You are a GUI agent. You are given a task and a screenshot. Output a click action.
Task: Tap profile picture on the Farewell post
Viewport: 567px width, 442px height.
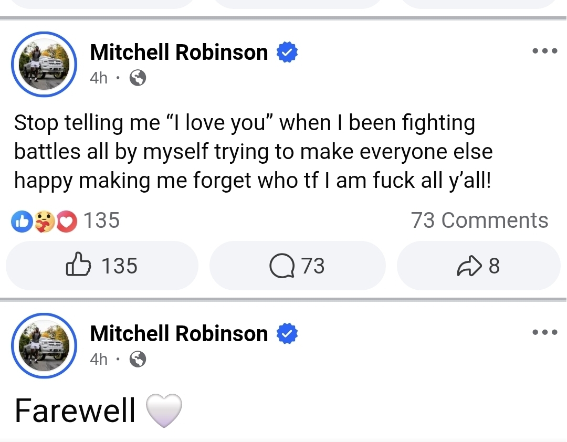click(x=44, y=345)
